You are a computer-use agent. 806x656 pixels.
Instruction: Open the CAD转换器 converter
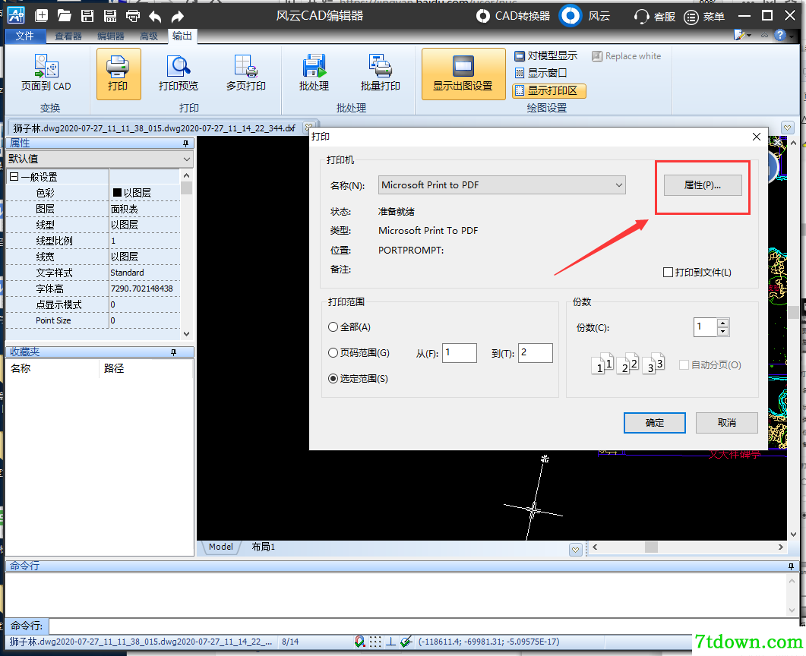tap(513, 16)
